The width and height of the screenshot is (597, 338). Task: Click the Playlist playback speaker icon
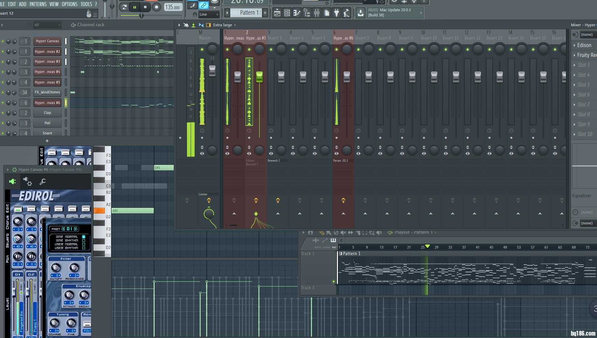pos(379,233)
